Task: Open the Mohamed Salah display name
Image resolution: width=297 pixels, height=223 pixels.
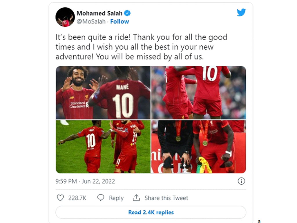Action: click(99, 13)
